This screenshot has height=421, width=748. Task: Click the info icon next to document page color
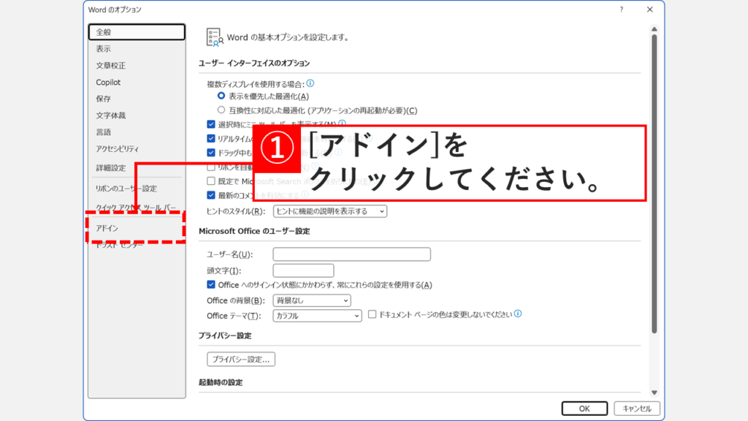coord(518,314)
